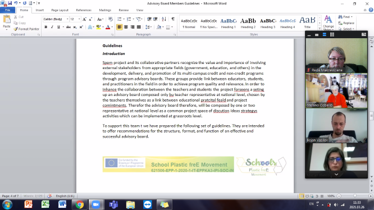Toggle Italic formatting button
This screenshot has width=374, height=210.
[52, 27]
